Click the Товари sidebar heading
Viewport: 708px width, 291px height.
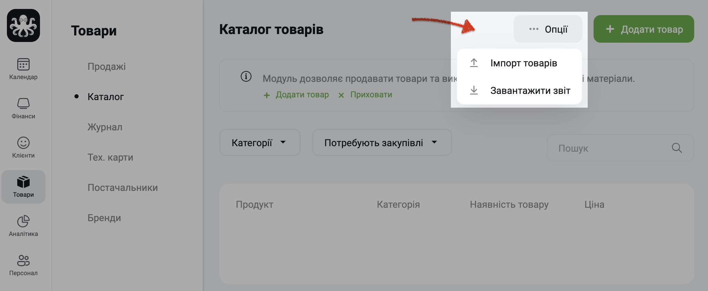coord(94,31)
